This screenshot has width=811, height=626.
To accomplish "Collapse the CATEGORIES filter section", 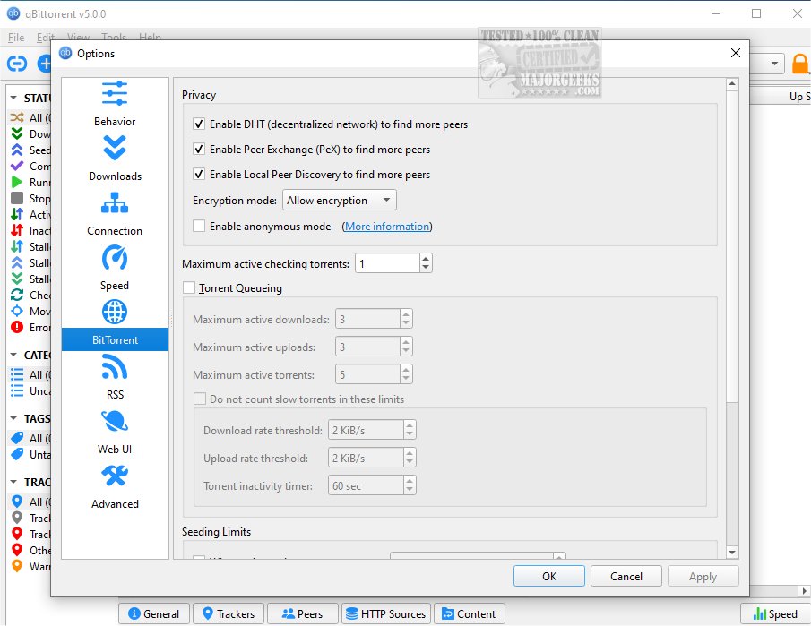I will click(x=13, y=355).
